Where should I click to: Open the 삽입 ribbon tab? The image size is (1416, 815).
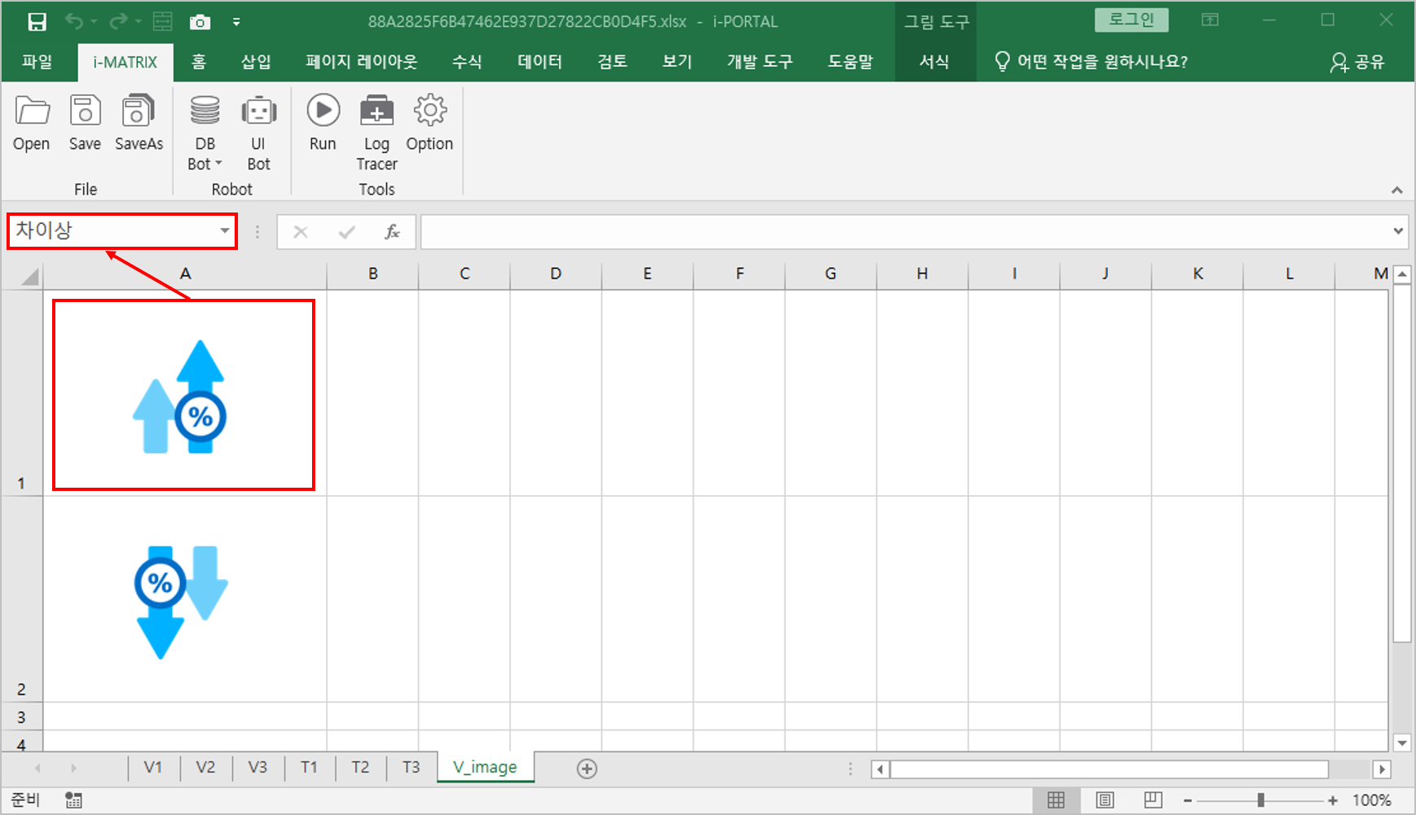(256, 62)
